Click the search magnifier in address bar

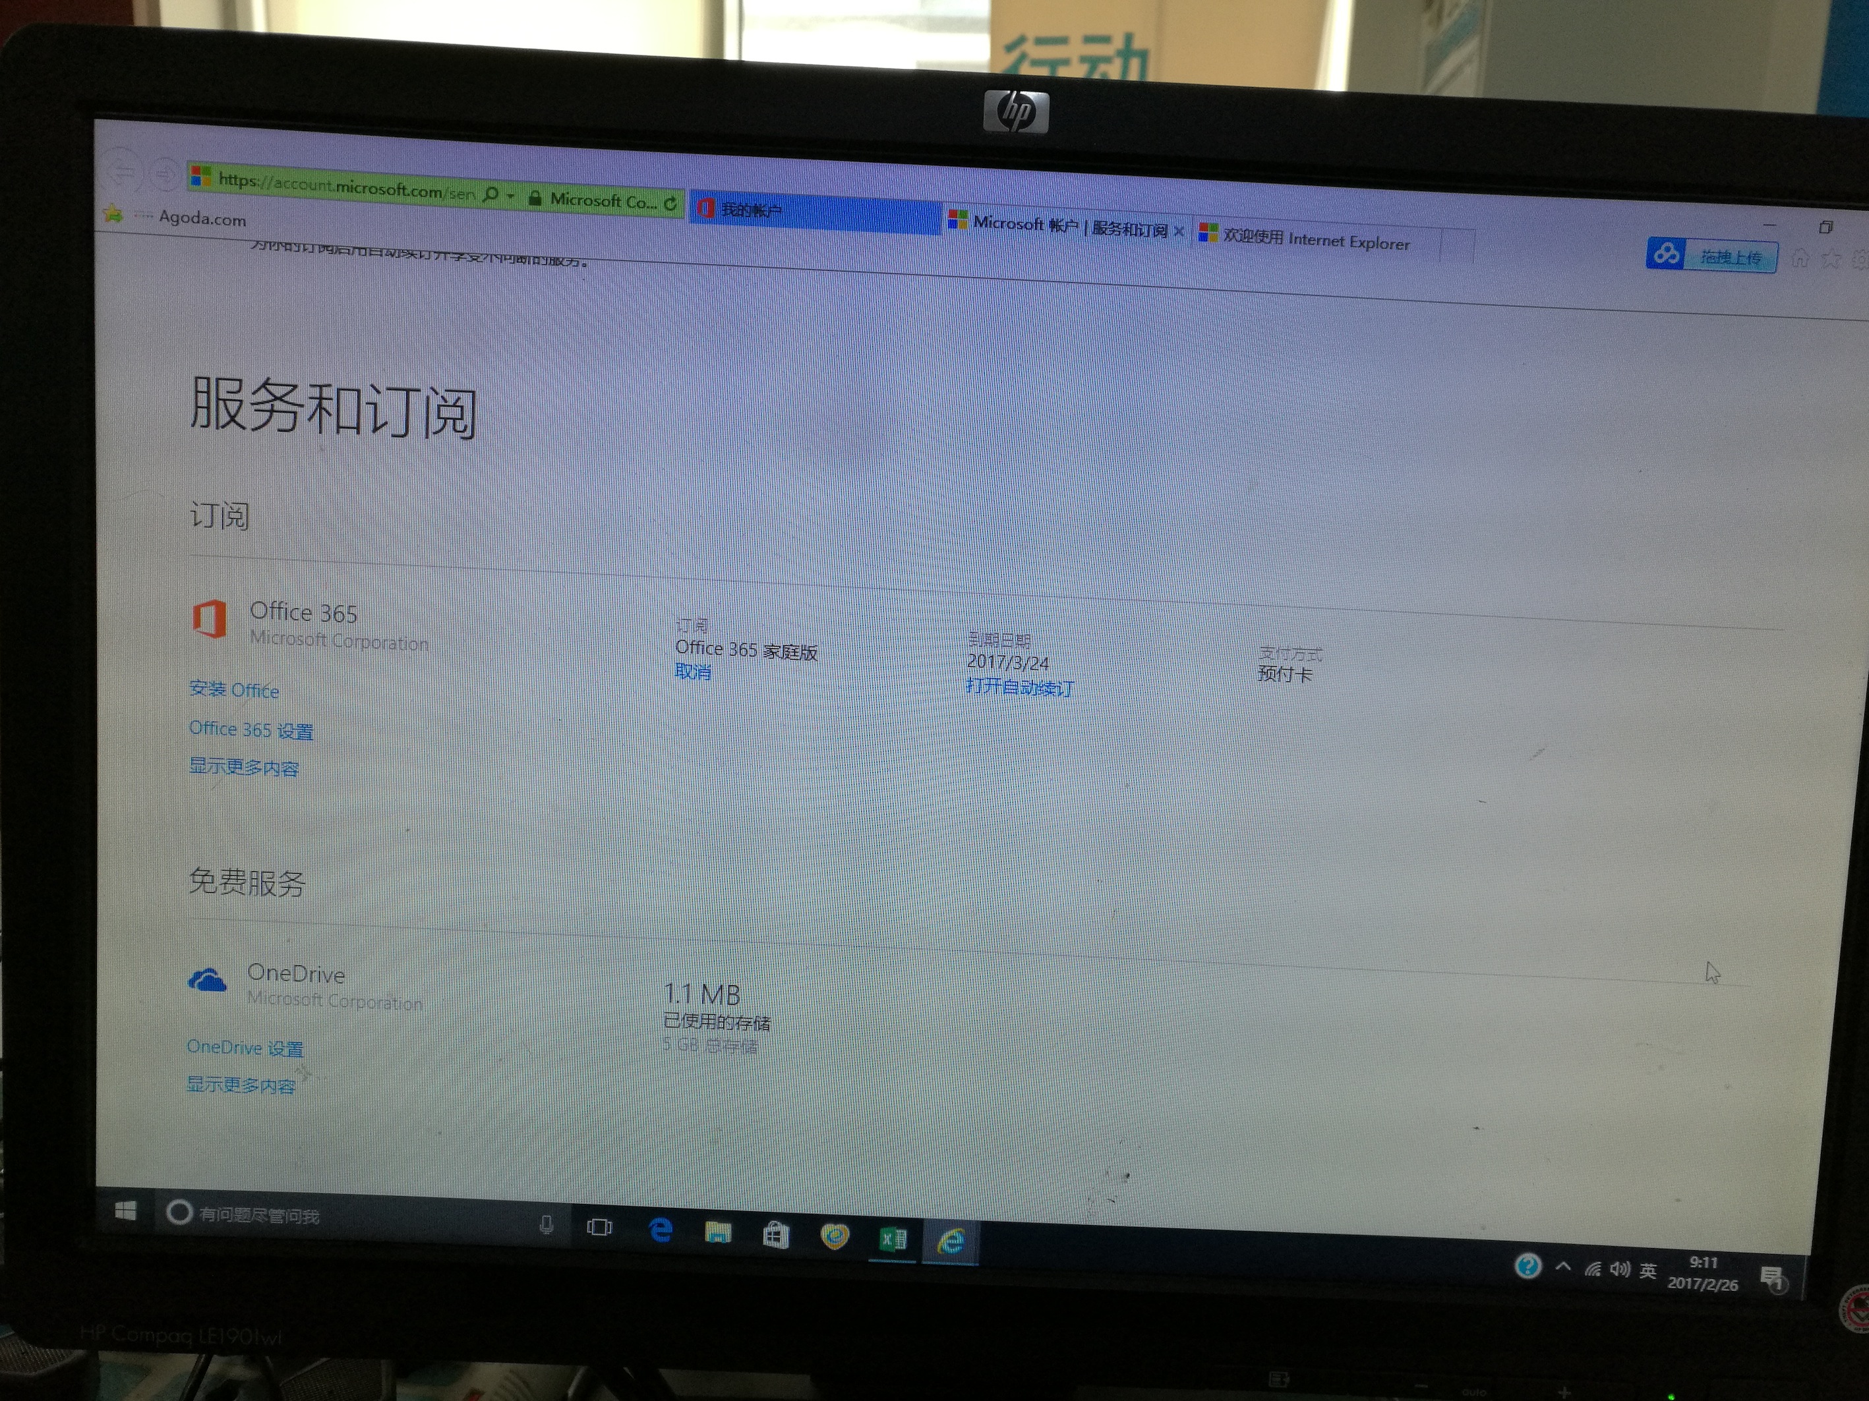click(x=490, y=195)
